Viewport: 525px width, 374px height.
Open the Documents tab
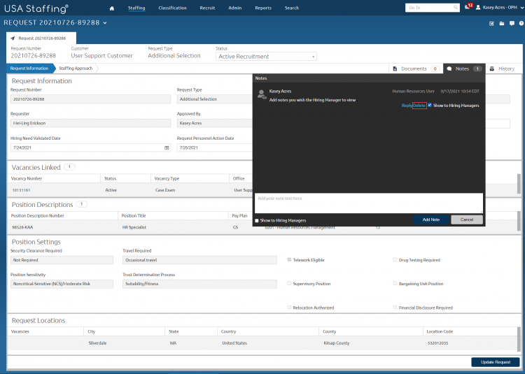[416, 69]
